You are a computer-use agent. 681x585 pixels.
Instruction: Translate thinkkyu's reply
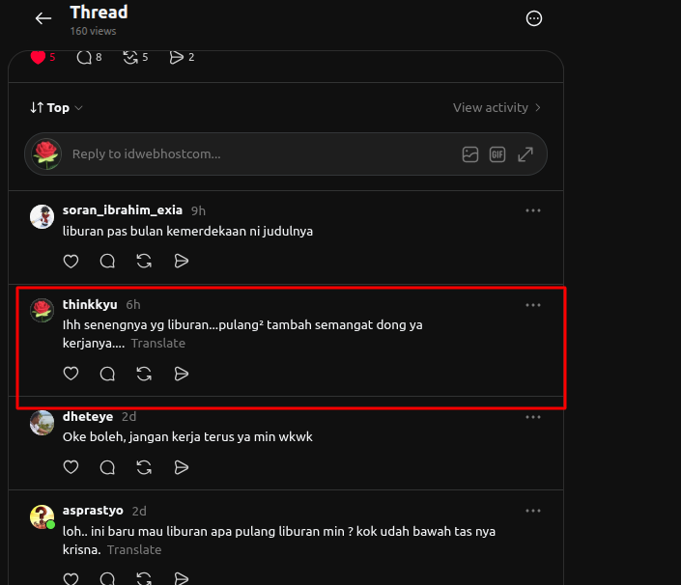(158, 344)
